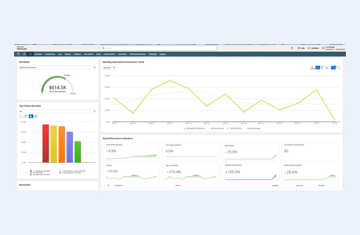Switch Commission Trend to area chart

pos(313,67)
